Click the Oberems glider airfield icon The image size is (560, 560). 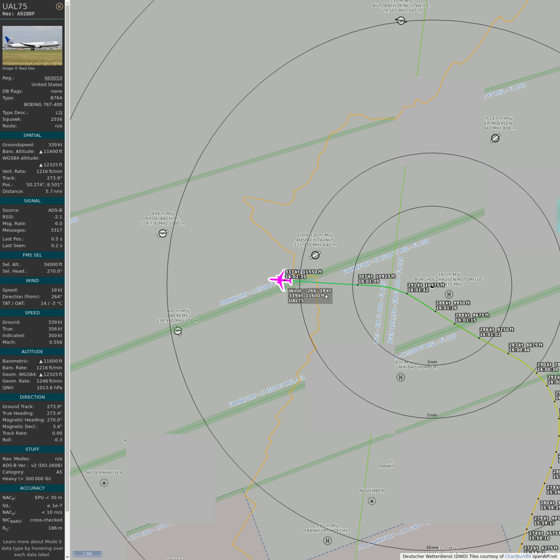pos(178,331)
